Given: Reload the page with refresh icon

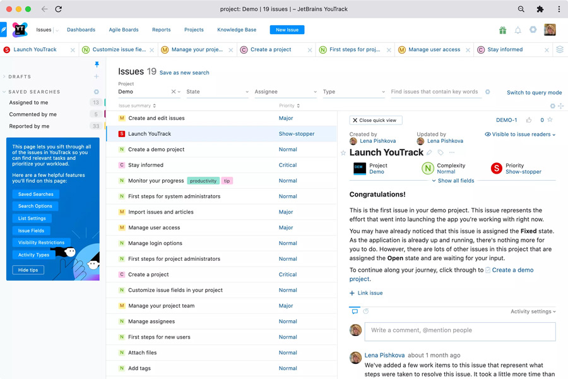Looking at the screenshot, I should coord(58,9).
